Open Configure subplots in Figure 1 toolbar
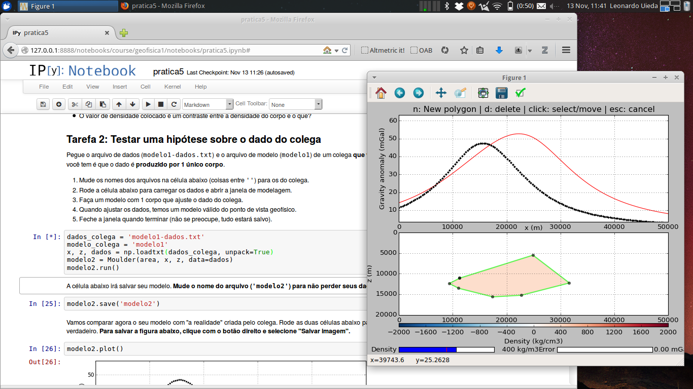Image resolution: width=693 pixels, height=389 pixels. point(483,93)
